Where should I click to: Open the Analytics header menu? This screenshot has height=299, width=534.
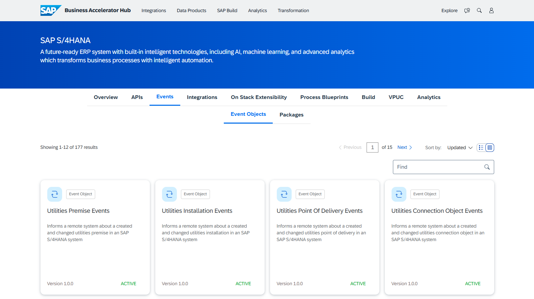click(x=258, y=10)
